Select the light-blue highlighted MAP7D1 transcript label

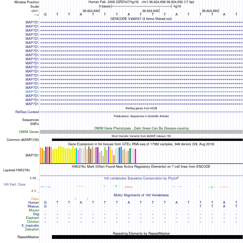(x=32, y=92)
